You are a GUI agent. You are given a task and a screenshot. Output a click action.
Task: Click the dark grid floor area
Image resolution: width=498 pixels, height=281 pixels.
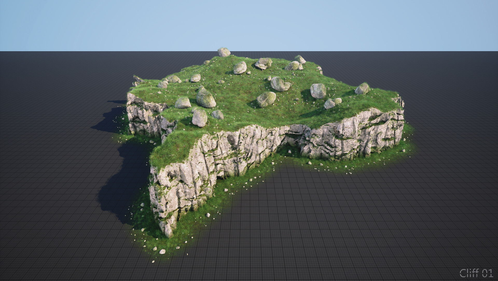pos(441,220)
